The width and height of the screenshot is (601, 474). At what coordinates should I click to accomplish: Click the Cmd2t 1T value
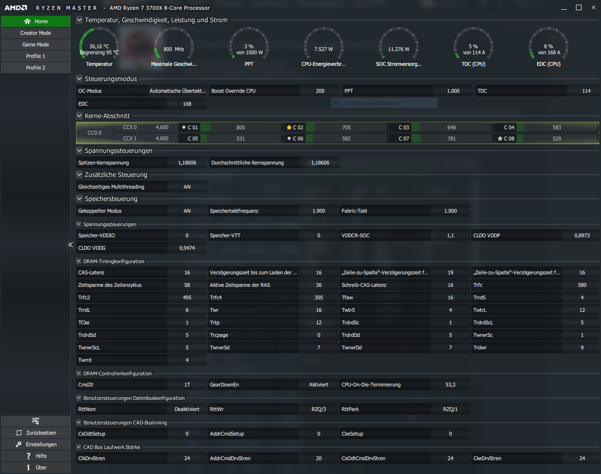click(187, 385)
